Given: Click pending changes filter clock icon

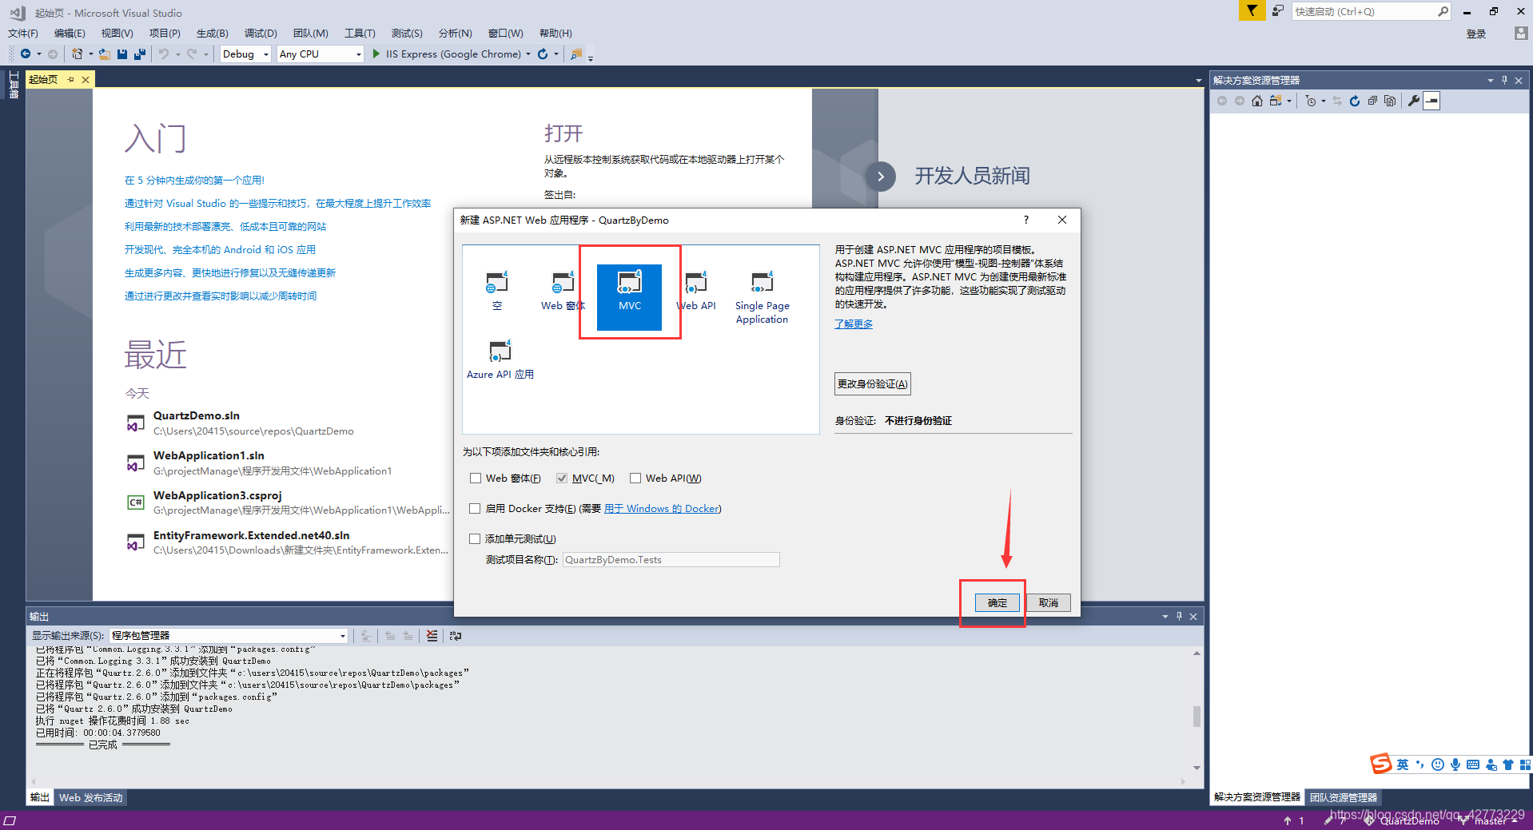Looking at the screenshot, I should (1311, 101).
